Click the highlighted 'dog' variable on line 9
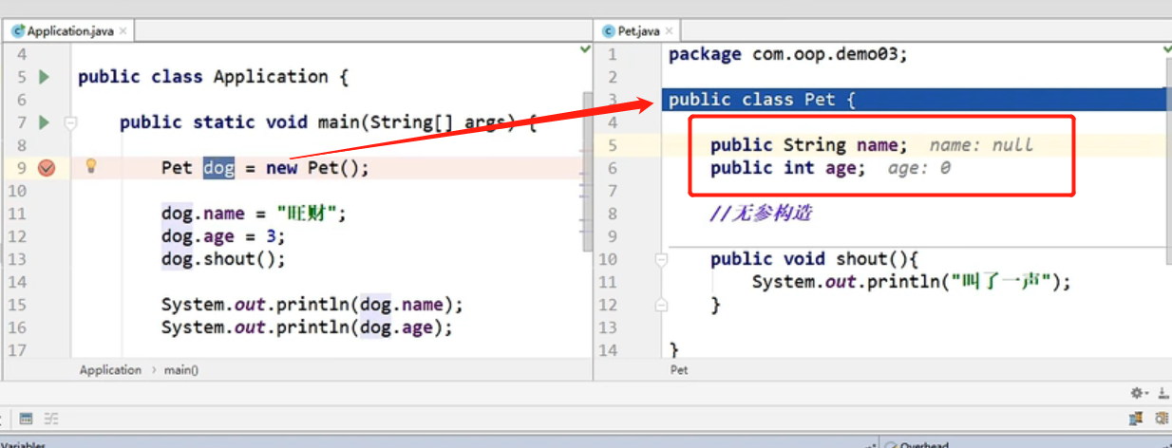 click(218, 168)
